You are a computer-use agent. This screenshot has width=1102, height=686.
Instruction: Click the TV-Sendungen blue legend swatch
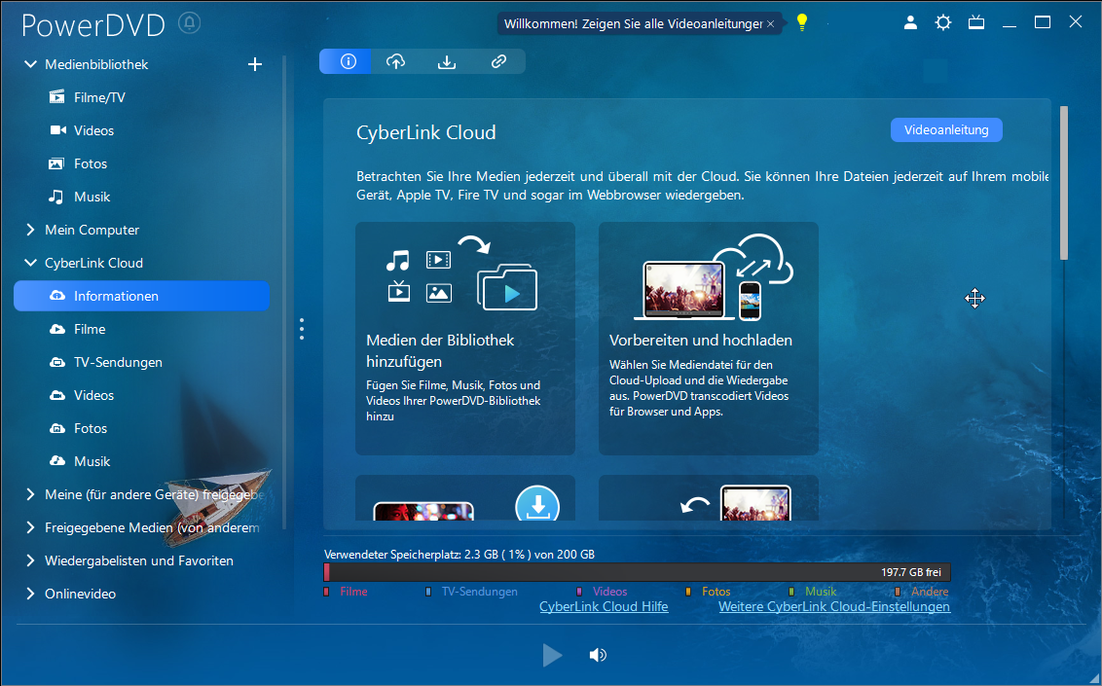(428, 592)
